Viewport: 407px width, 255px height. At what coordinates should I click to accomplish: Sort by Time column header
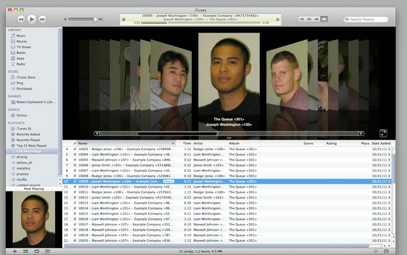pyautogui.click(x=184, y=143)
